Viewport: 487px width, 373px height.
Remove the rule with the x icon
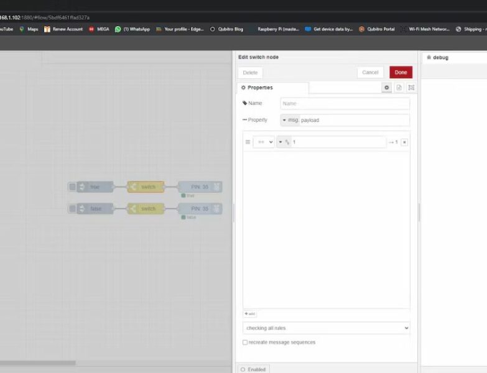click(404, 142)
